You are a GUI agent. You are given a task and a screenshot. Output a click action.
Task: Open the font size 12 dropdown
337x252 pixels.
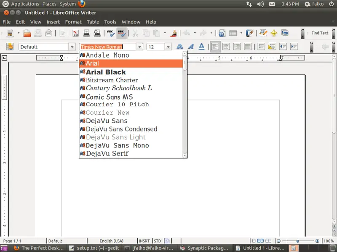tap(168, 47)
